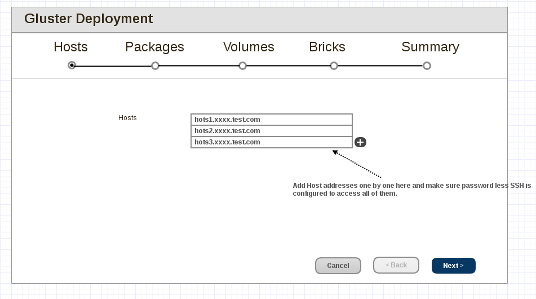Proceed with the Next button
The width and height of the screenshot is (536, 299).
tap(453, 266)
